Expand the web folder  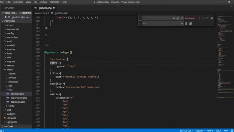tap(9, 110)
